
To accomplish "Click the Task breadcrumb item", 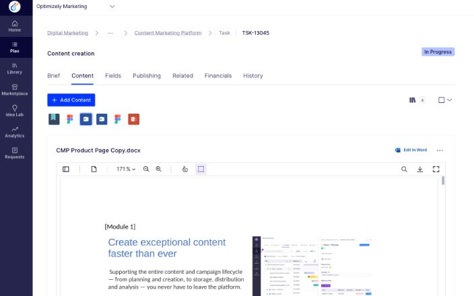I will (x=224, y=33).
